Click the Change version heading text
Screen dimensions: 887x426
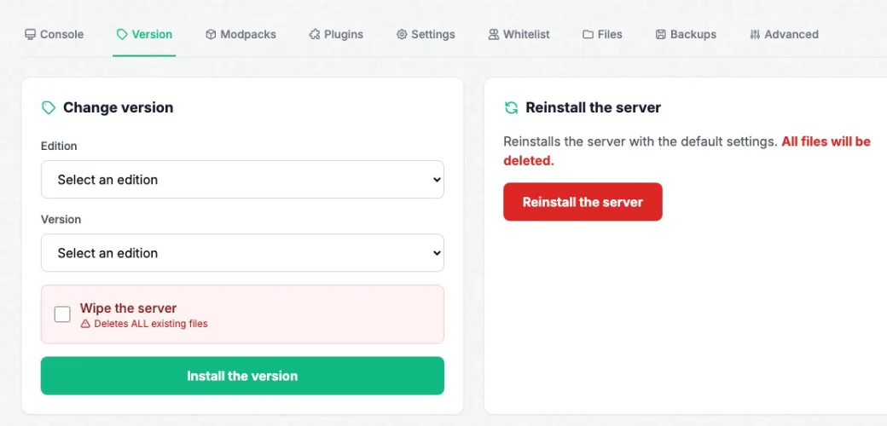119,107
